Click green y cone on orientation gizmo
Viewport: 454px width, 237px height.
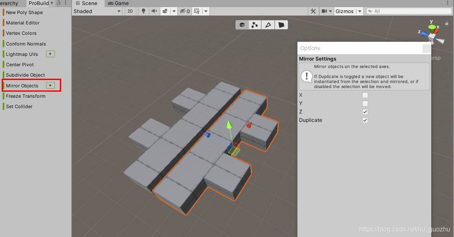432,28
